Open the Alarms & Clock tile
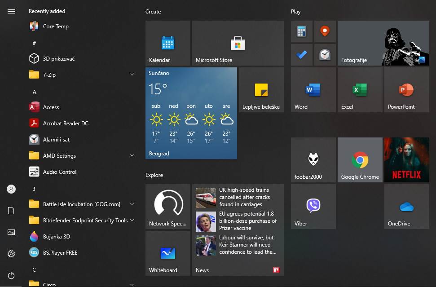 [x=325, y=55]
